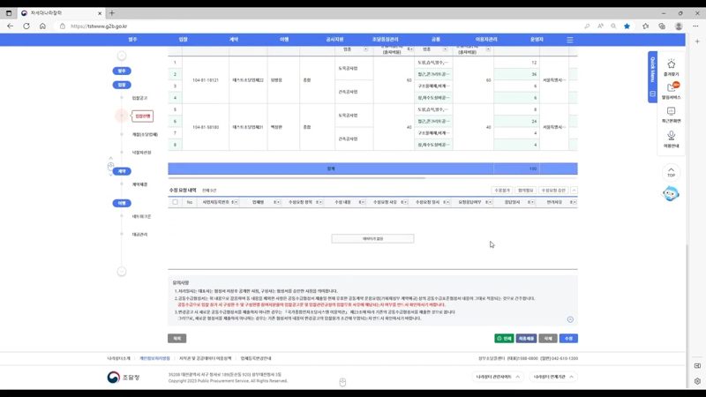Click the circular arrow below process steps
706x397 pixels.
pyautogui.click(x=122, y=272)
